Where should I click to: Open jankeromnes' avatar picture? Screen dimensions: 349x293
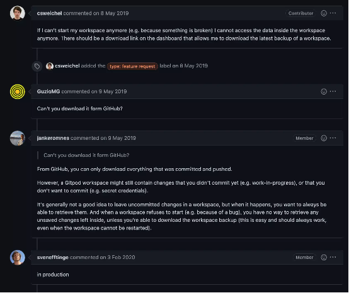point(18,138)
